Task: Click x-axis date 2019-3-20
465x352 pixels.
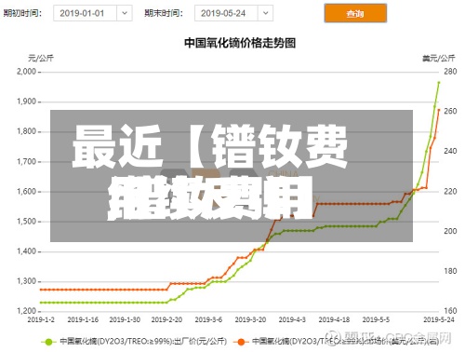Action: click(250, 319)
